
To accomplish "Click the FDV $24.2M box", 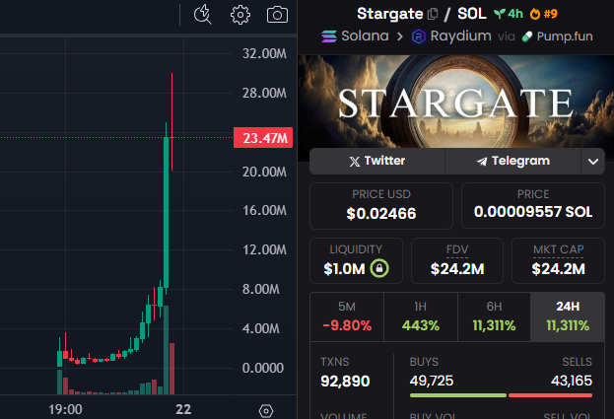I will point(457,261).
